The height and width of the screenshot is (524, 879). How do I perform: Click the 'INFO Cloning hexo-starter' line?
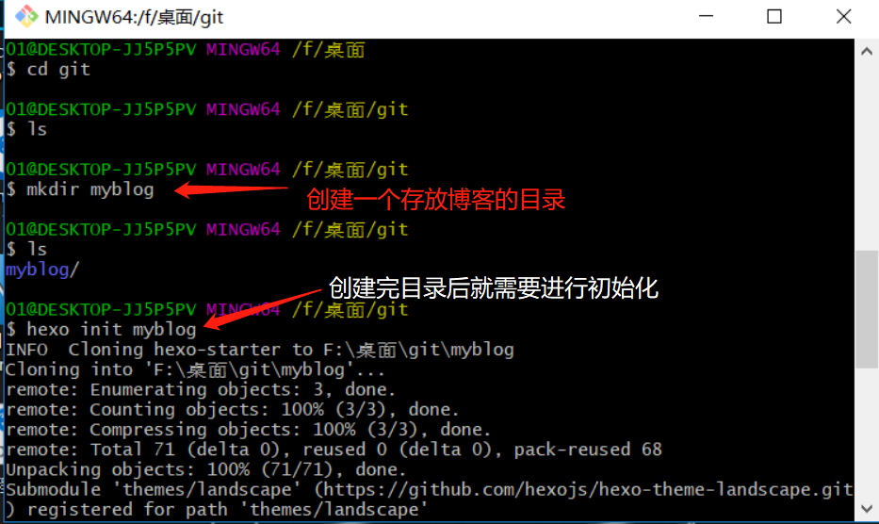click(x=259, y=350)
